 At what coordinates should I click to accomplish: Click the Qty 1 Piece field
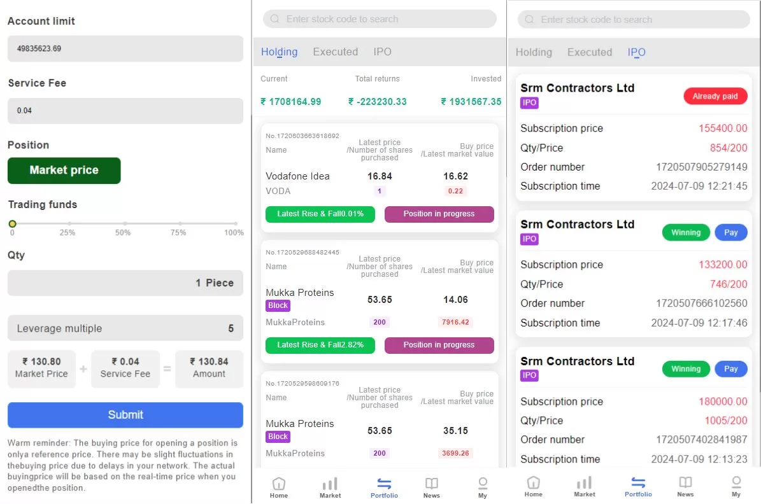coord(125,283)
